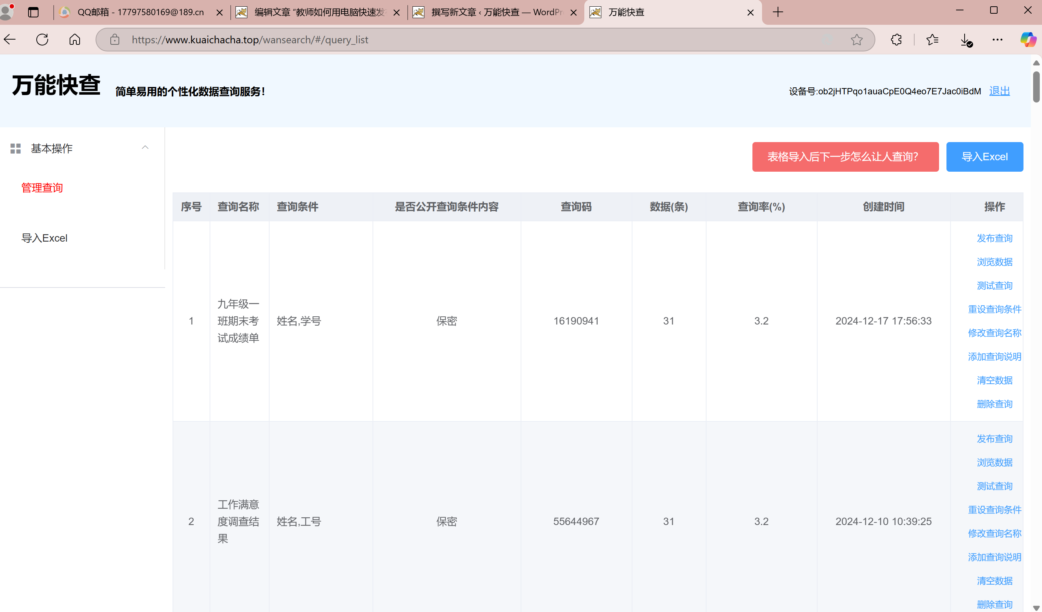The width and height of the screenshot is (1042, 612).
Task: Open the downloads icon
Action: (x=966, y=40)
